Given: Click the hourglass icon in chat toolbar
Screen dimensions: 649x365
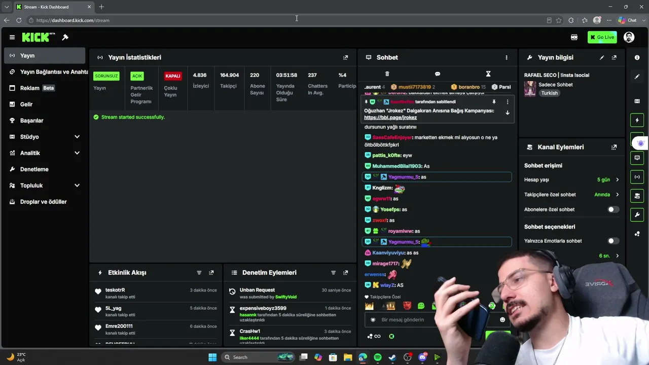Looking at the screenshot, I should (x=488, y=74).
